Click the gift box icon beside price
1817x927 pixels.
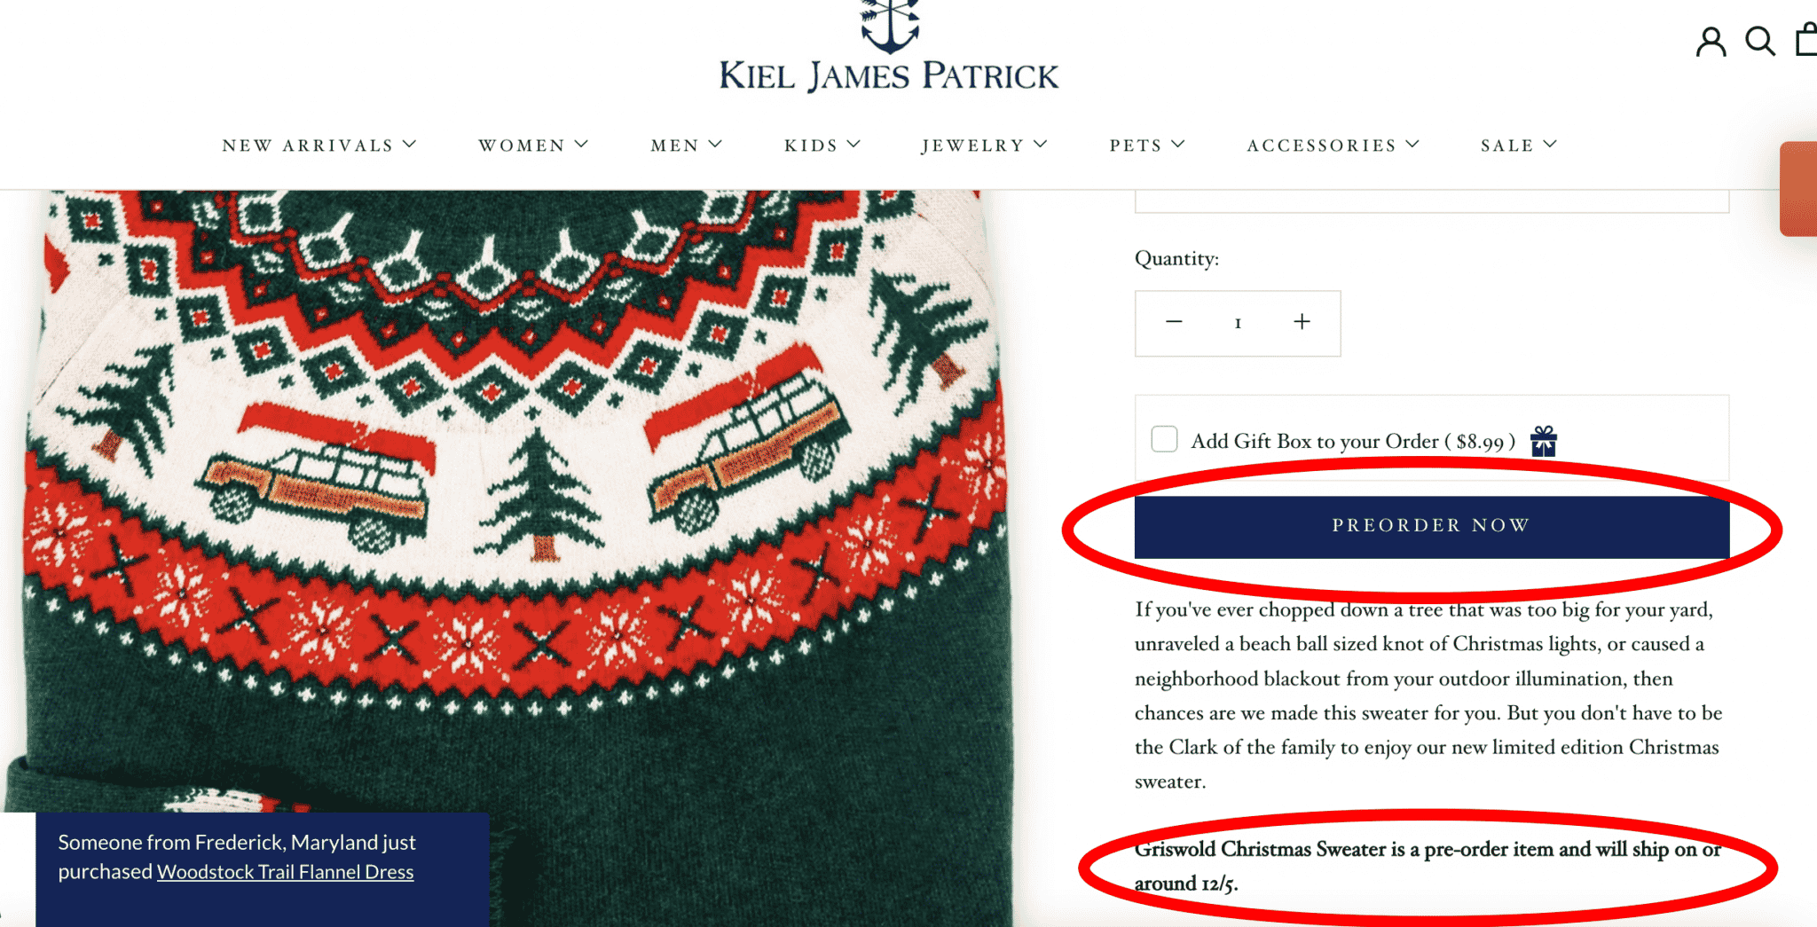tap(1544, 441)
